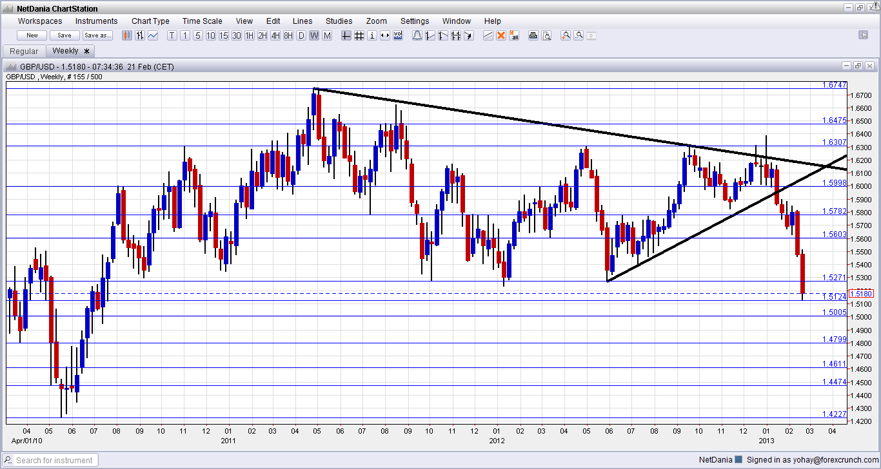Viewport: 881px width, 469px height.
Task: Select OHLC bar chart type icon
Action: 140,35
